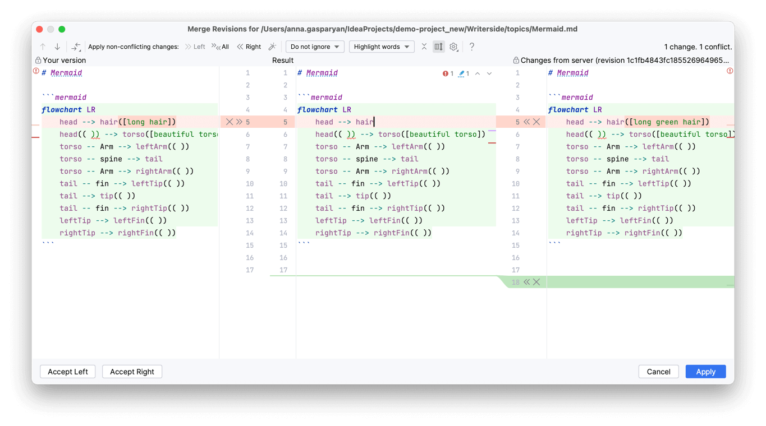Click '# Mermaid' heading in Result pane
Viewport: 766px width, 426px height.
pos(318,73)
